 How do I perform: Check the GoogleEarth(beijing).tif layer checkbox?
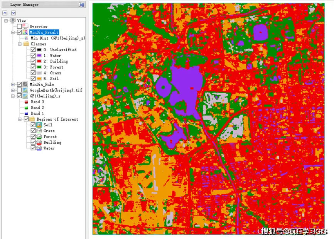point(19,90)
